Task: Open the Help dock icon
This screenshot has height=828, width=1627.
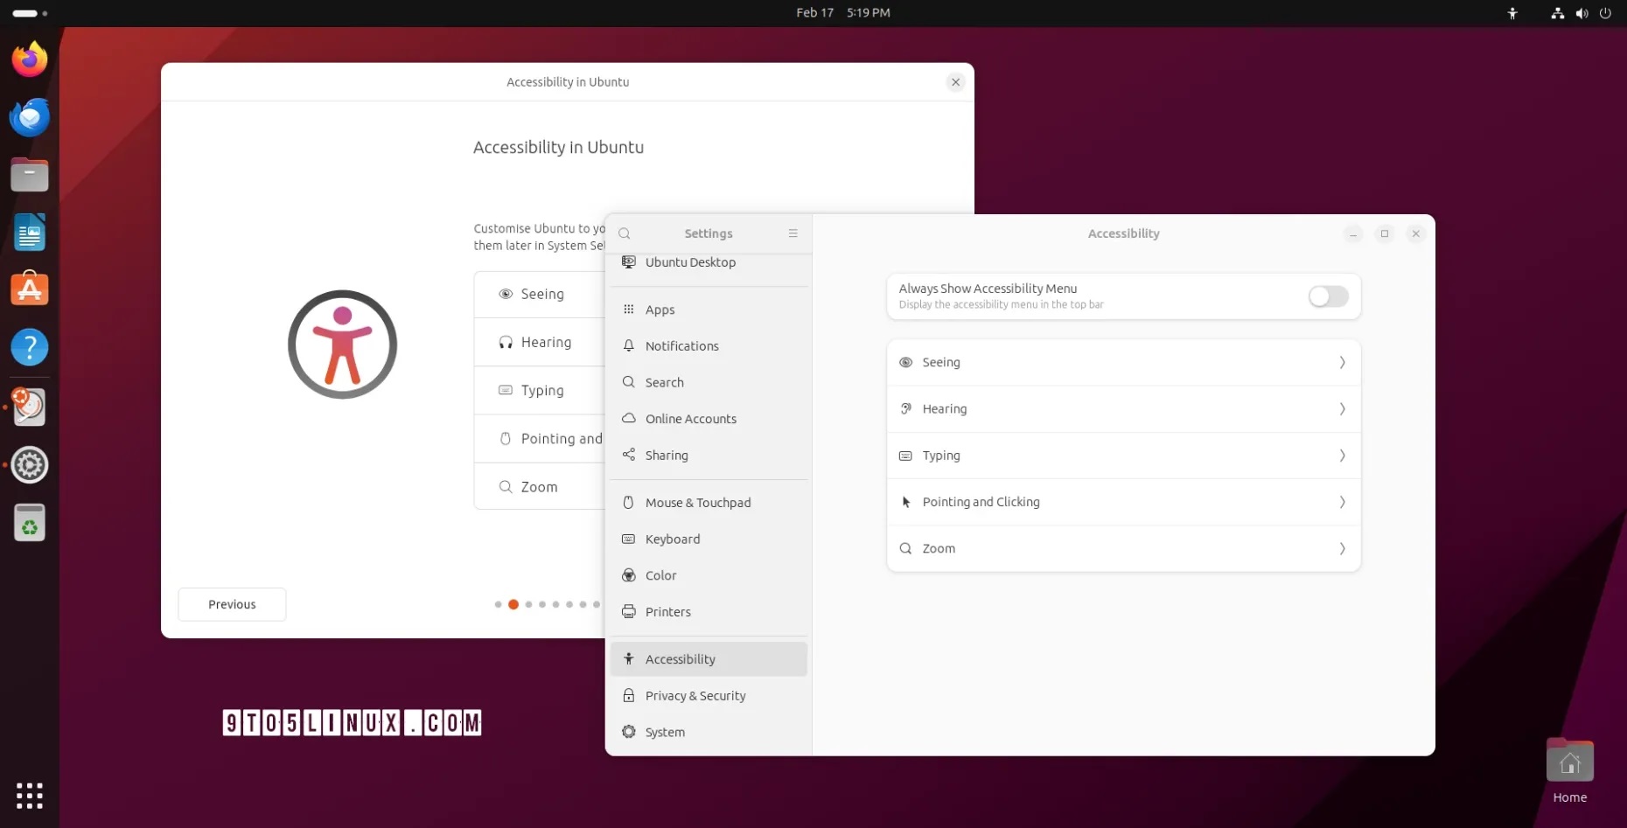Action: tap(30, 347)
